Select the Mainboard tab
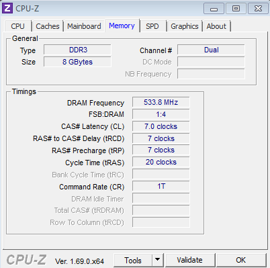Image resolution: width=270 pixels, height=268 pixels. 84,26
